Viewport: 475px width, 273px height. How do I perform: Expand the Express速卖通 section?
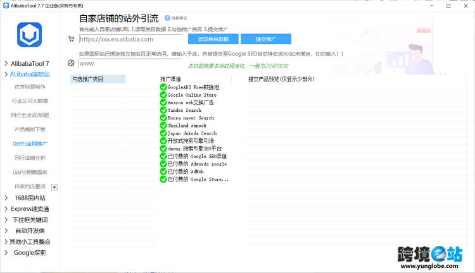coord(6,209)
